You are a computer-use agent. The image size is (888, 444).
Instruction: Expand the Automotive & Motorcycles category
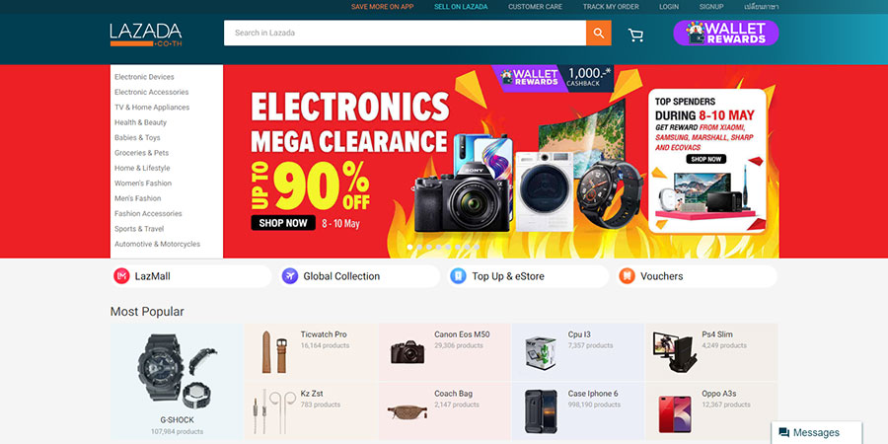point(158,244)
